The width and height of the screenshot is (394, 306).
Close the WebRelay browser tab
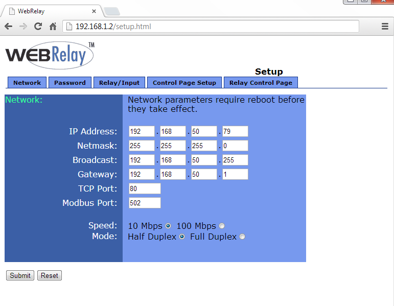click(94, 11)
